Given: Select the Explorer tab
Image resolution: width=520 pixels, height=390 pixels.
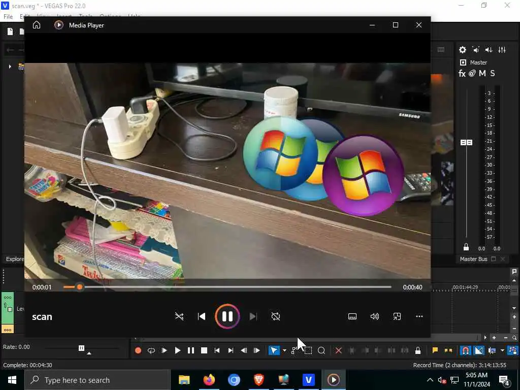Looking at the screenshot, I should click(15, 259).
